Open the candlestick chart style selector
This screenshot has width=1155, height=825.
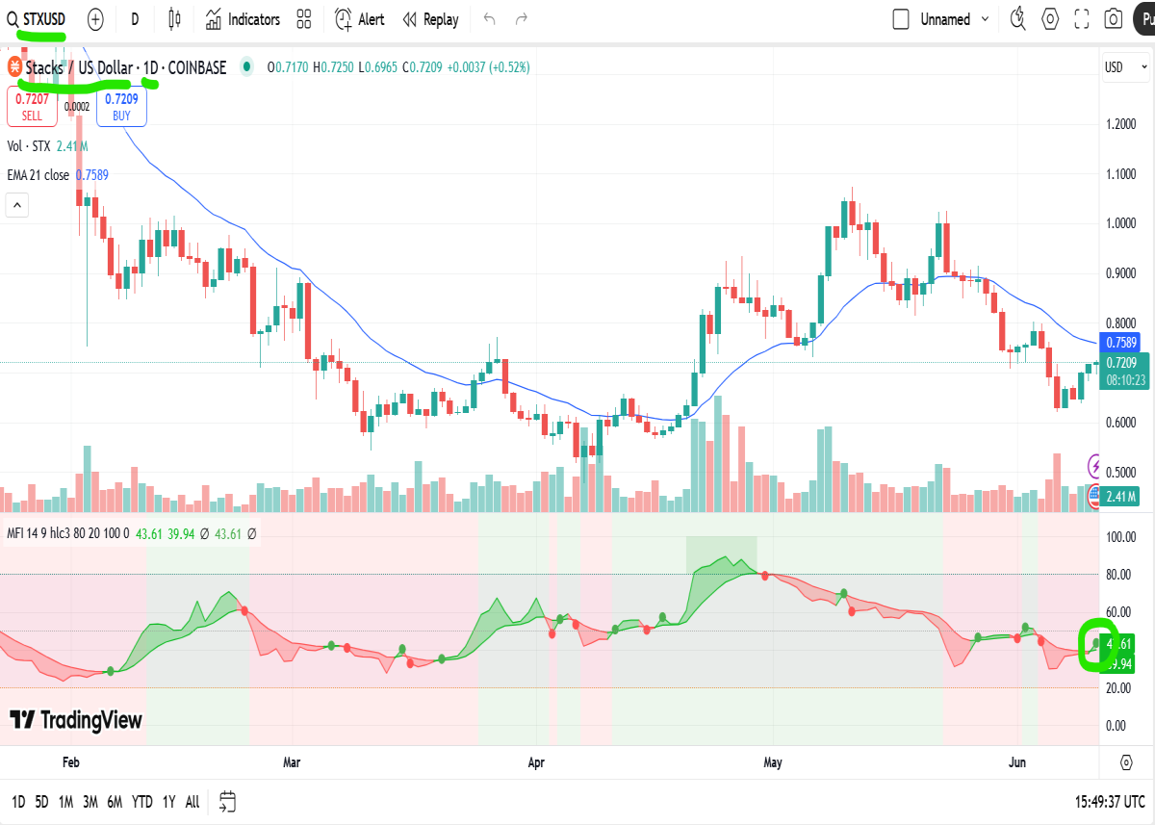point(174,19)
